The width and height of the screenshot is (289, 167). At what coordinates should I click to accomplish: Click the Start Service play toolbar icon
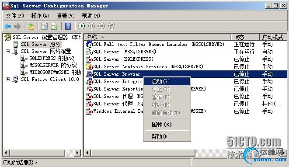[82, 26]
